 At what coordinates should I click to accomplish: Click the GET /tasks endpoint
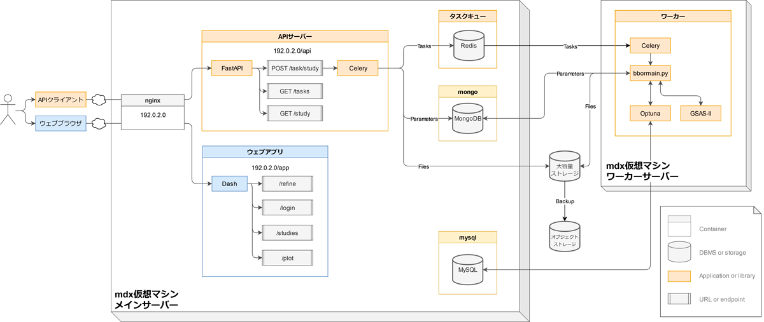click(x=295, y=91)
